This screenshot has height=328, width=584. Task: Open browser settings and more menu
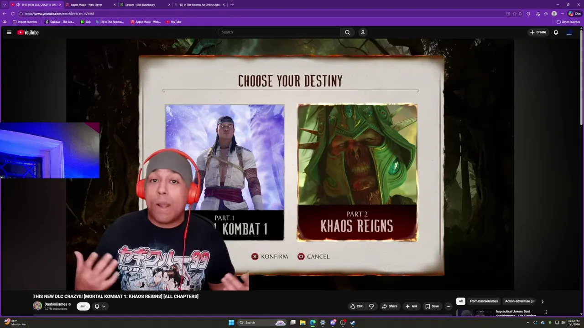[562, 14]
